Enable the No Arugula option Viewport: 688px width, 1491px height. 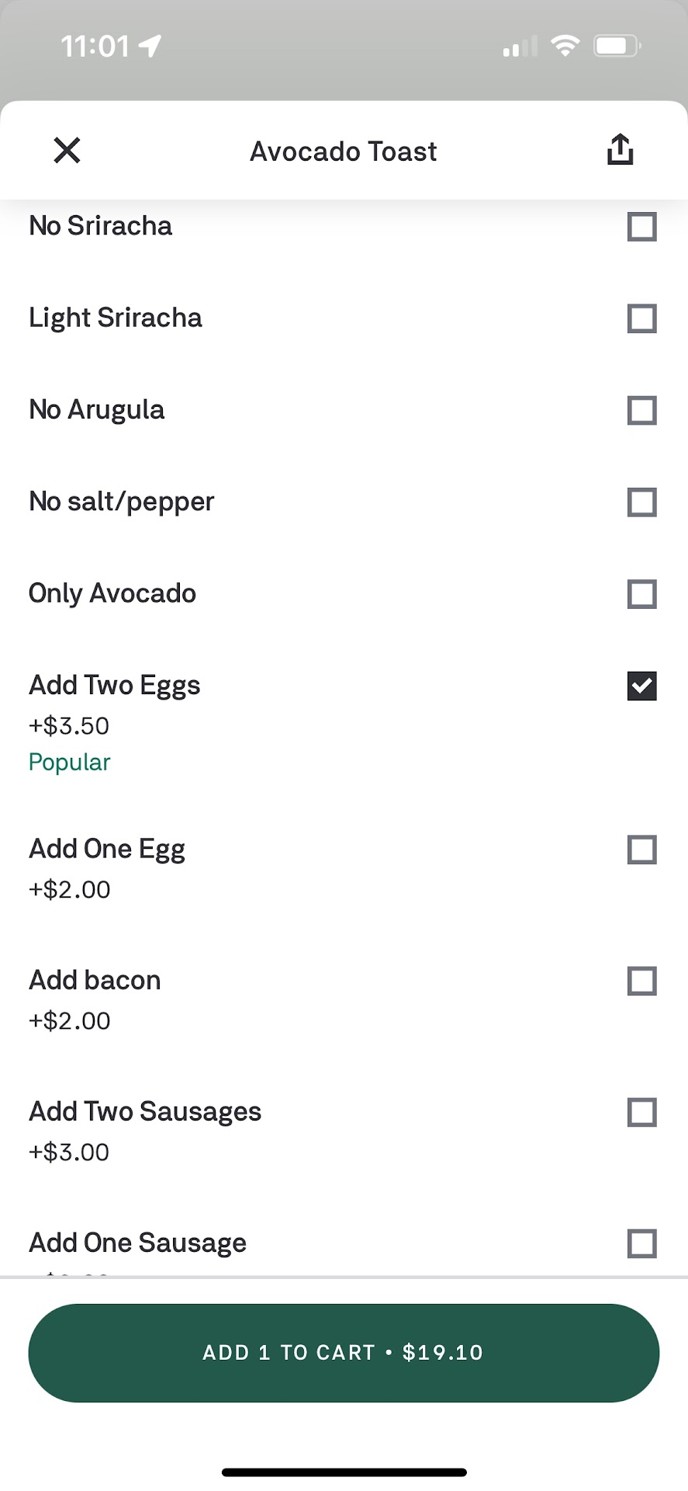click(641, 410)
